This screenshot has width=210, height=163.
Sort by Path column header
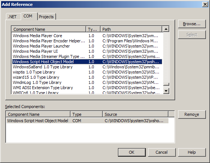tap(131, 29)
